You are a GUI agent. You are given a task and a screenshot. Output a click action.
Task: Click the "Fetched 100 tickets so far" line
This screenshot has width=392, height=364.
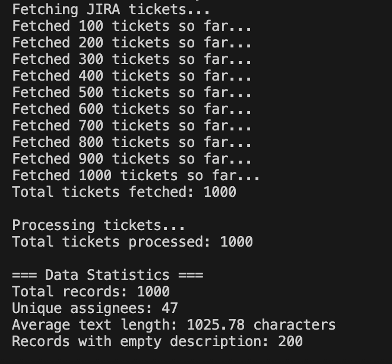pos(132,26)
